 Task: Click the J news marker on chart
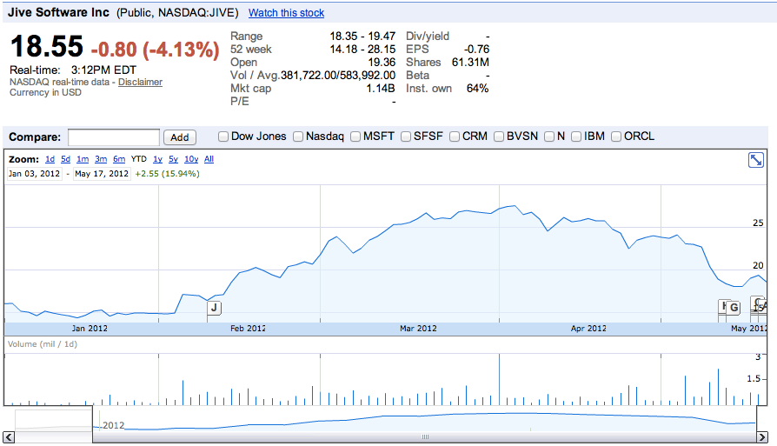point(214,307)
